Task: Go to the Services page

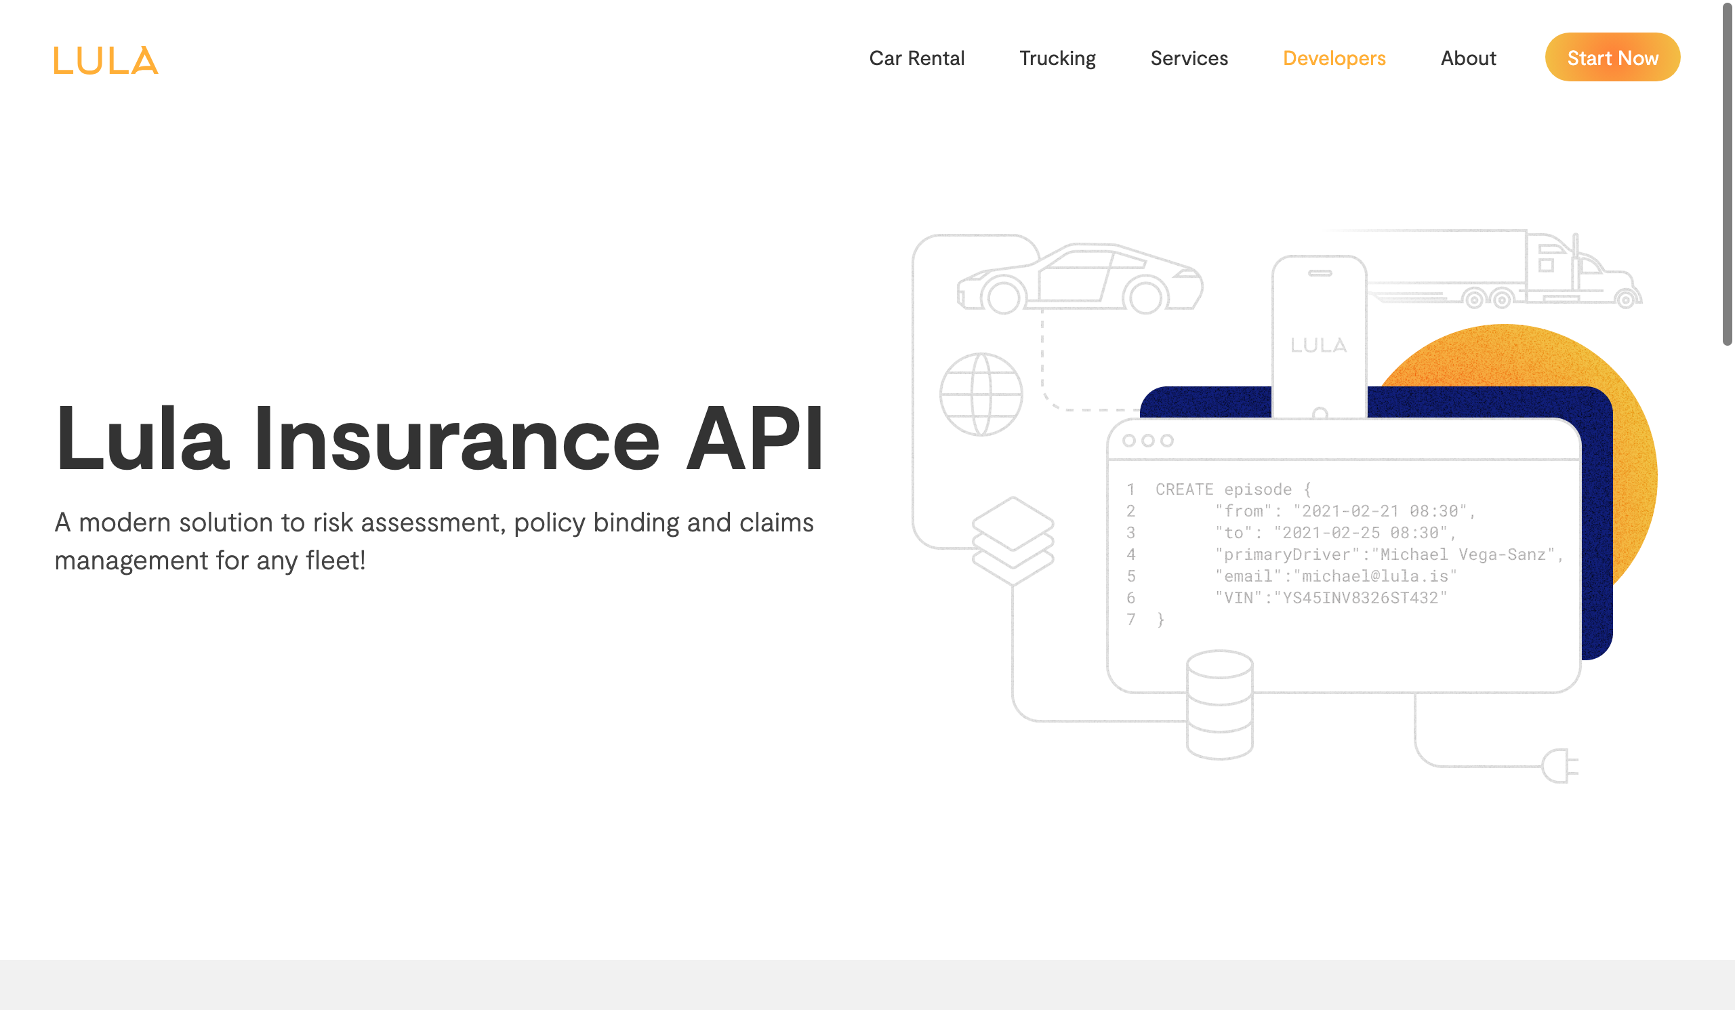Action: click(1189, 58)
